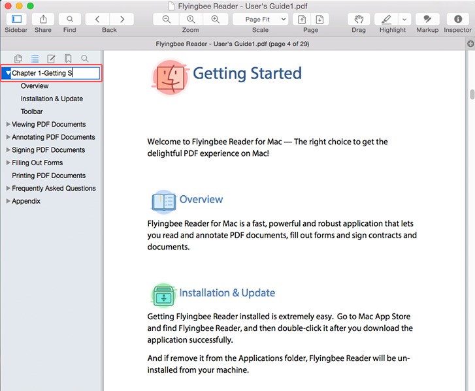The image size is (475, 391).
Task: Click the document vertical scrollbar thumb
Action: tap(472, 94)
